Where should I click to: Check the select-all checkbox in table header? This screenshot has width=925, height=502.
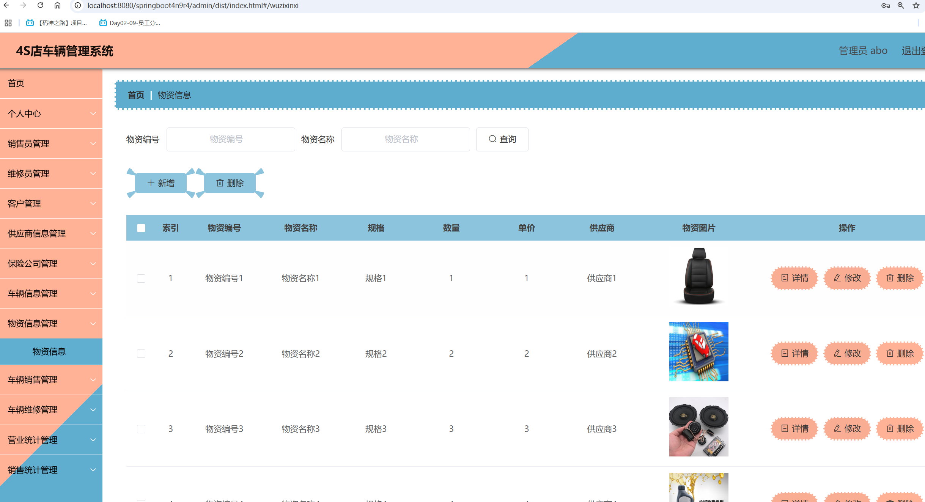pos(141,228)
